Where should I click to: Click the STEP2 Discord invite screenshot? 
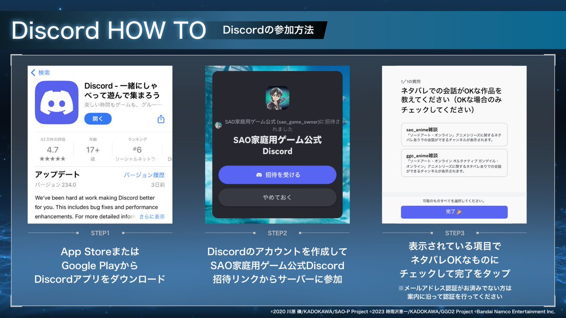[277, 144]
